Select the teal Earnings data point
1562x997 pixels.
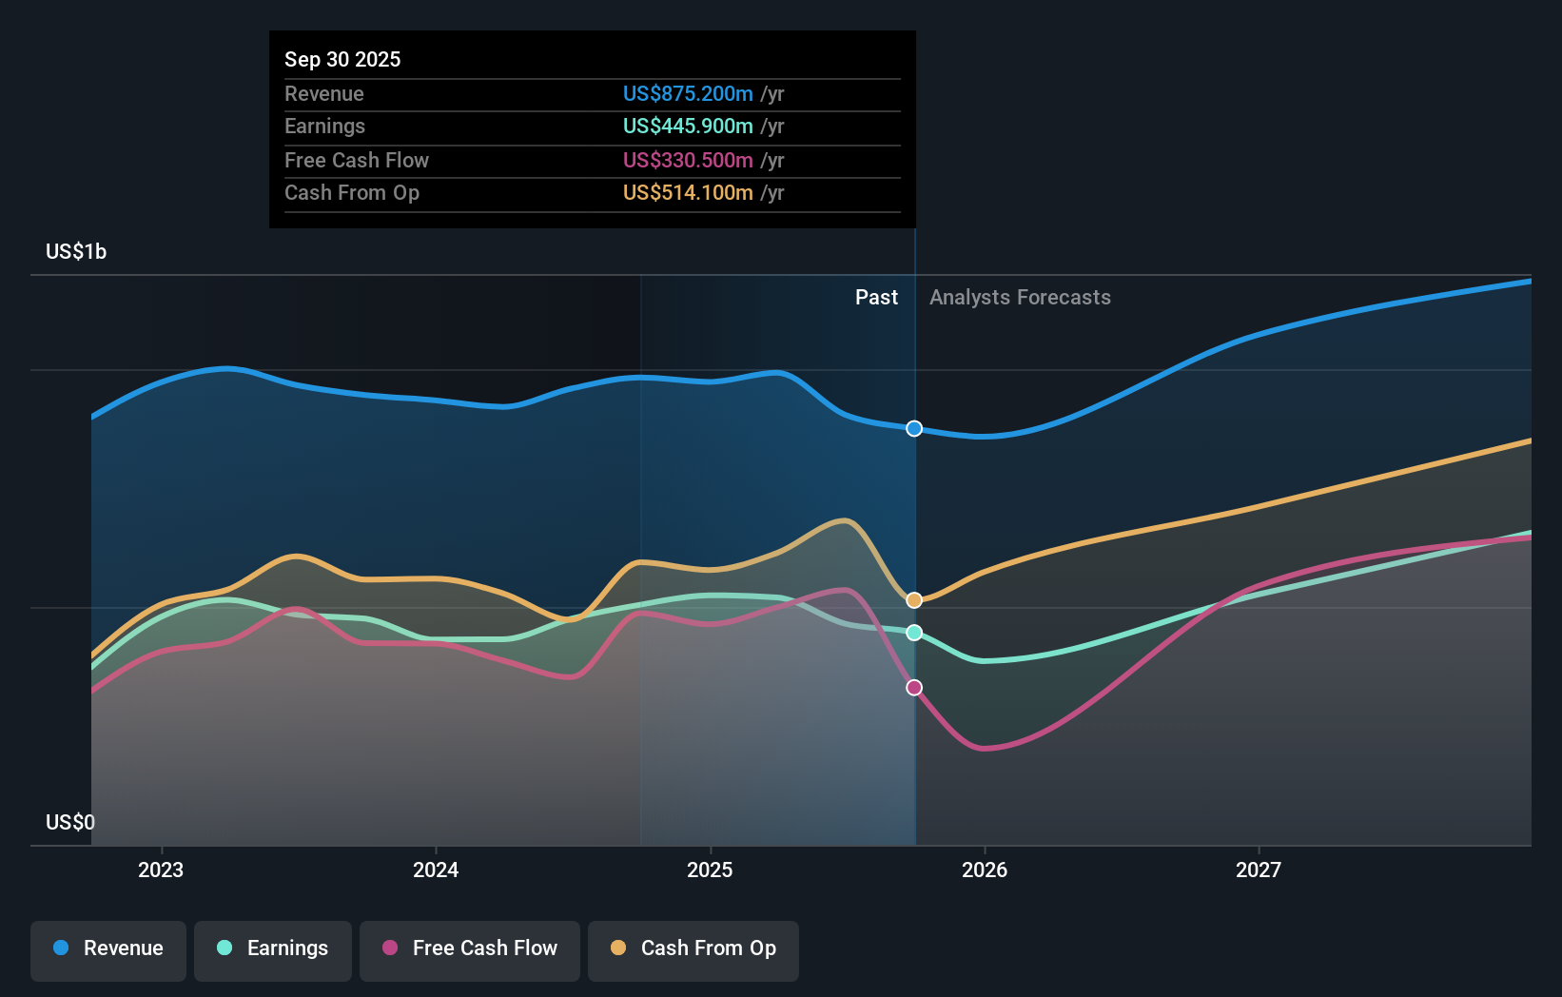click(x=913, y=632)
